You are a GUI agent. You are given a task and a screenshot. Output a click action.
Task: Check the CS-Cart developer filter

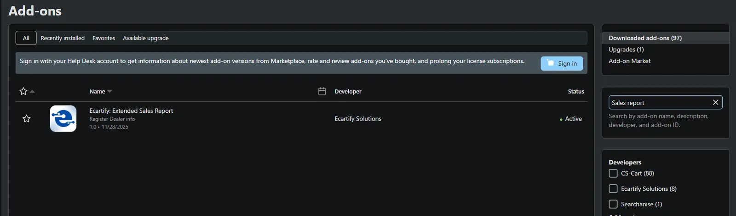click(x=613, y=173)
